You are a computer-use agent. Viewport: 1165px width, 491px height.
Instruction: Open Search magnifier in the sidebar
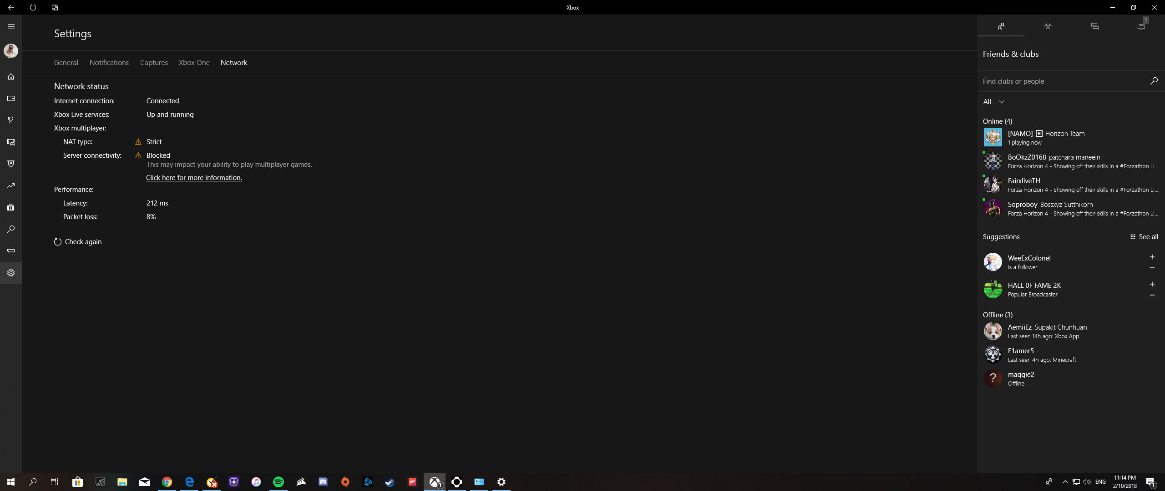click(x=11, y=229)
